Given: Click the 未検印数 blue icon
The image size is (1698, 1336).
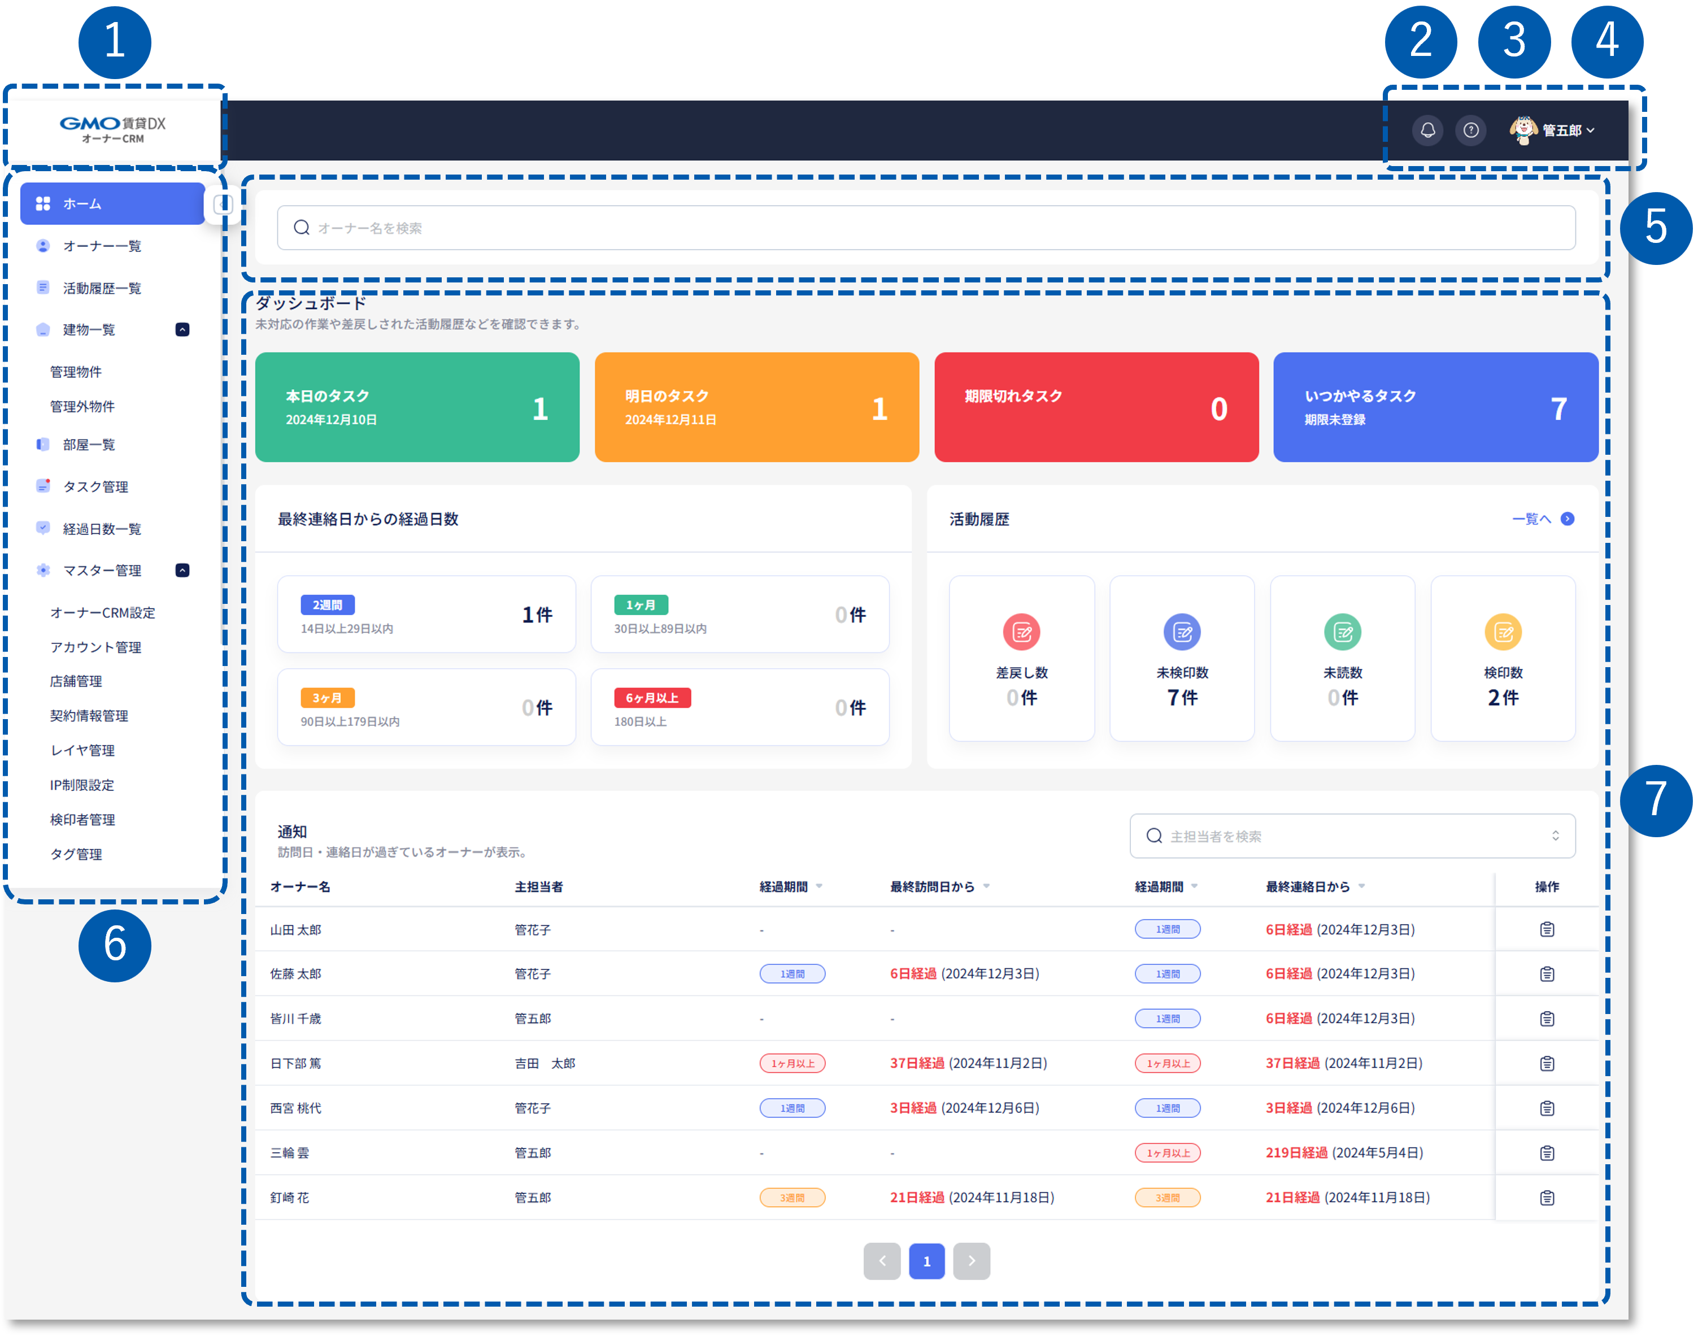Looking at the screenshot, I should click(1182, 632).
